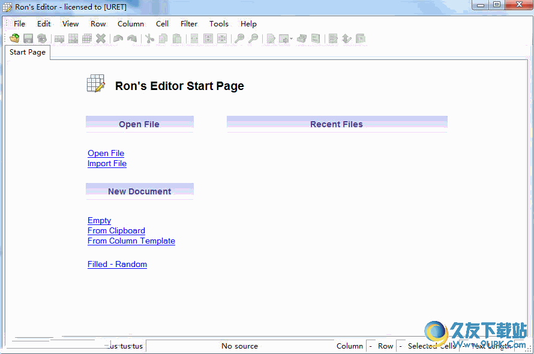Click the last toolbar icon, the table document
Viewport: 534px width, 354px height.
click(361, 38)
